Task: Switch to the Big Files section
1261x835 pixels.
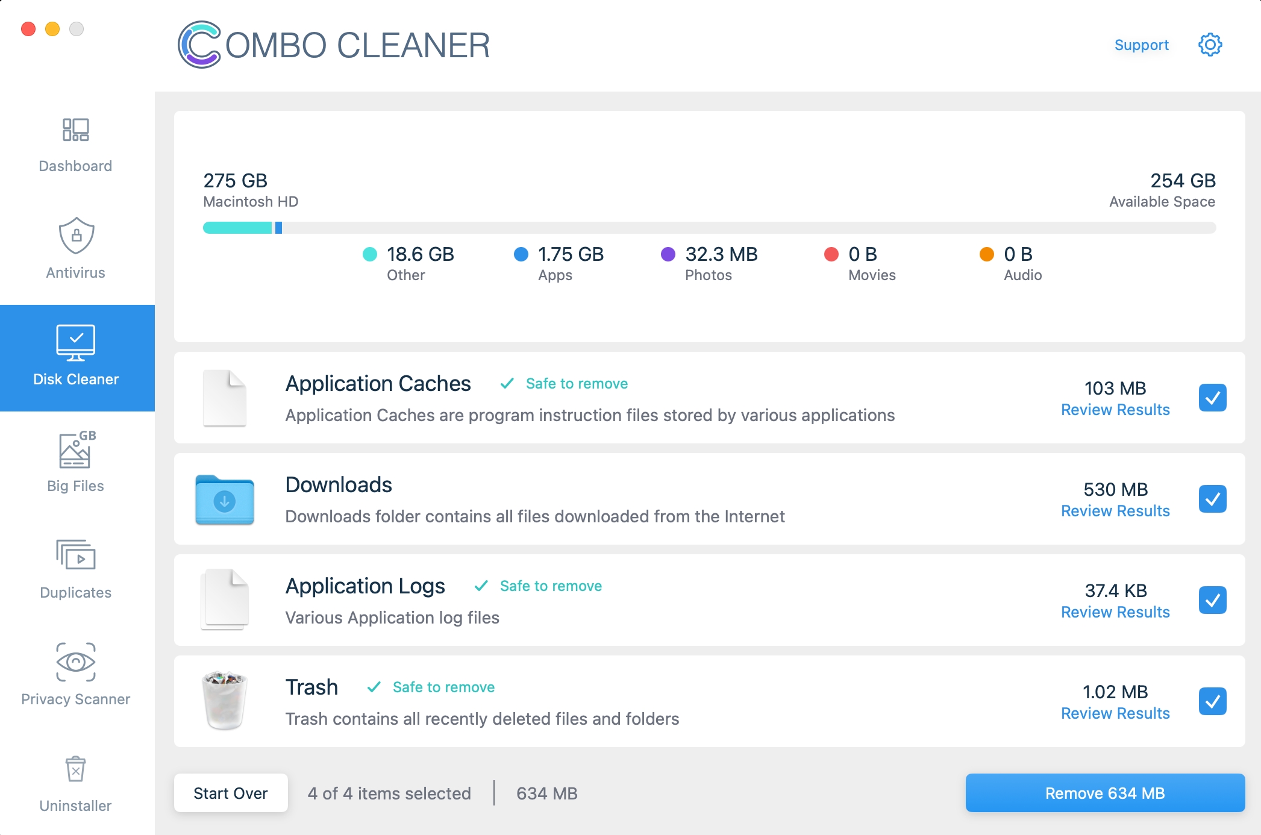Action: tap(77, 465)
